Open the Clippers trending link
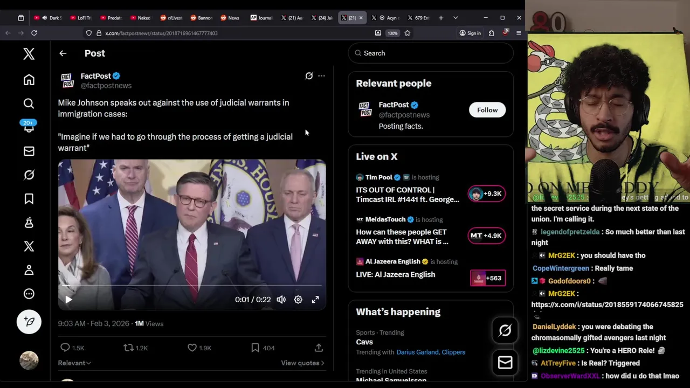Image resolution: width=690 pixels, height=388 pixels. pos(453,352)
